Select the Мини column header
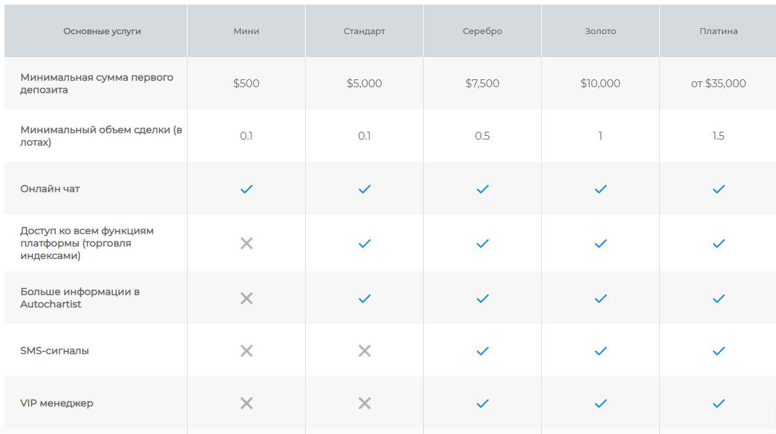The width and height of the screenshot is (776, 434). point(246,31)
